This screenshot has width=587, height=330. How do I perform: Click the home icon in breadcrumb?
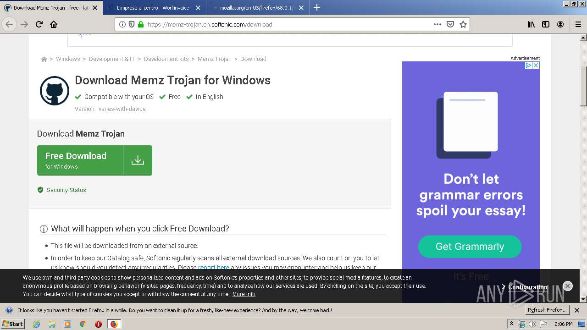(x=44, y=59)
